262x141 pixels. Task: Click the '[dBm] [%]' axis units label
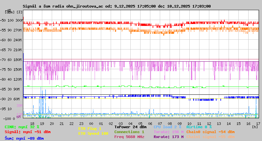13,12
